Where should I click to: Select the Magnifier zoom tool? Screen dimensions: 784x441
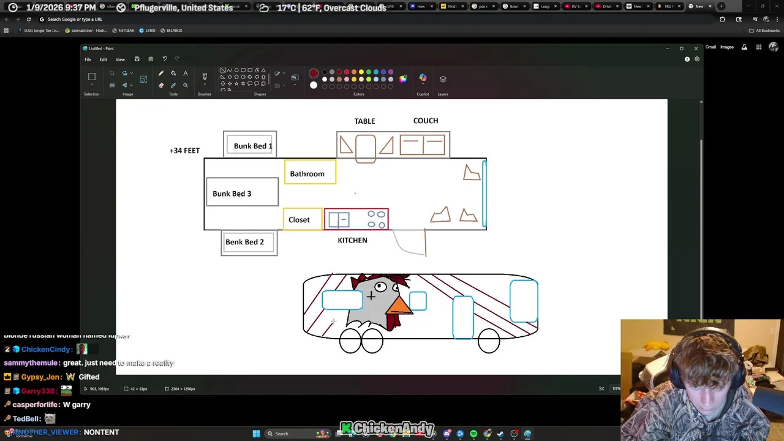[185, 85]
